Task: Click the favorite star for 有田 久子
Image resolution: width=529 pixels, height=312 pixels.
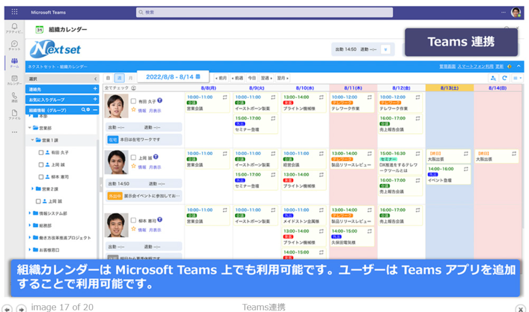Action: [x=134, y=110]
